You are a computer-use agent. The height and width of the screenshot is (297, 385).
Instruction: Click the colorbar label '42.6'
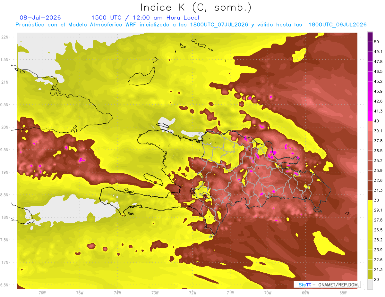point(378,101)
